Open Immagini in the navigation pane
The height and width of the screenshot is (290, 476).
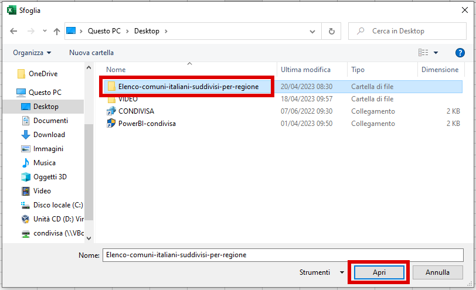click(x=48, y=149)
